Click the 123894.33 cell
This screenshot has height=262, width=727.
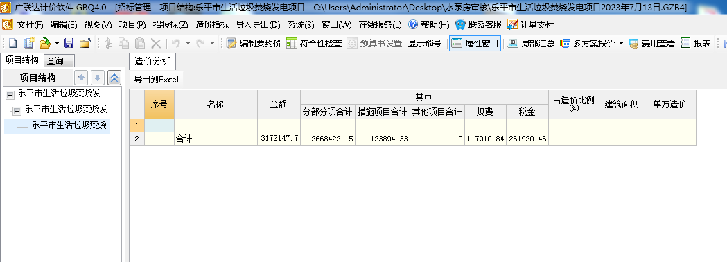[383, 139]
